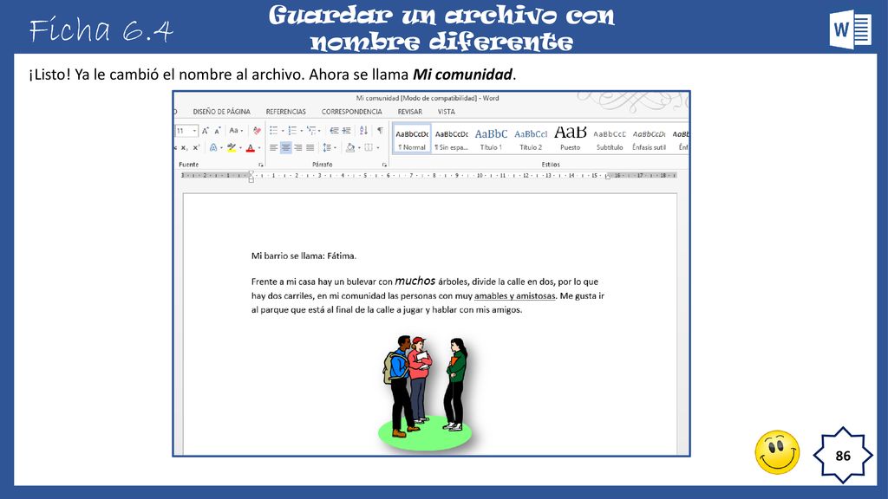Increase paragraph indent
Viewport: 888px width, 499px height.
347,131
